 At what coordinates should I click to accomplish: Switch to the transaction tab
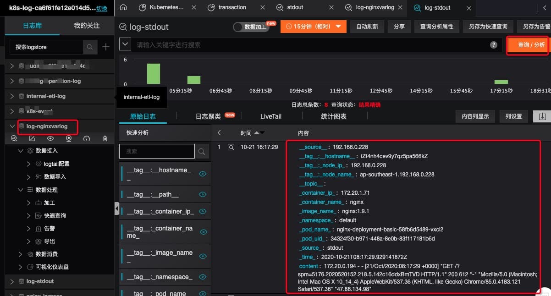232,7
